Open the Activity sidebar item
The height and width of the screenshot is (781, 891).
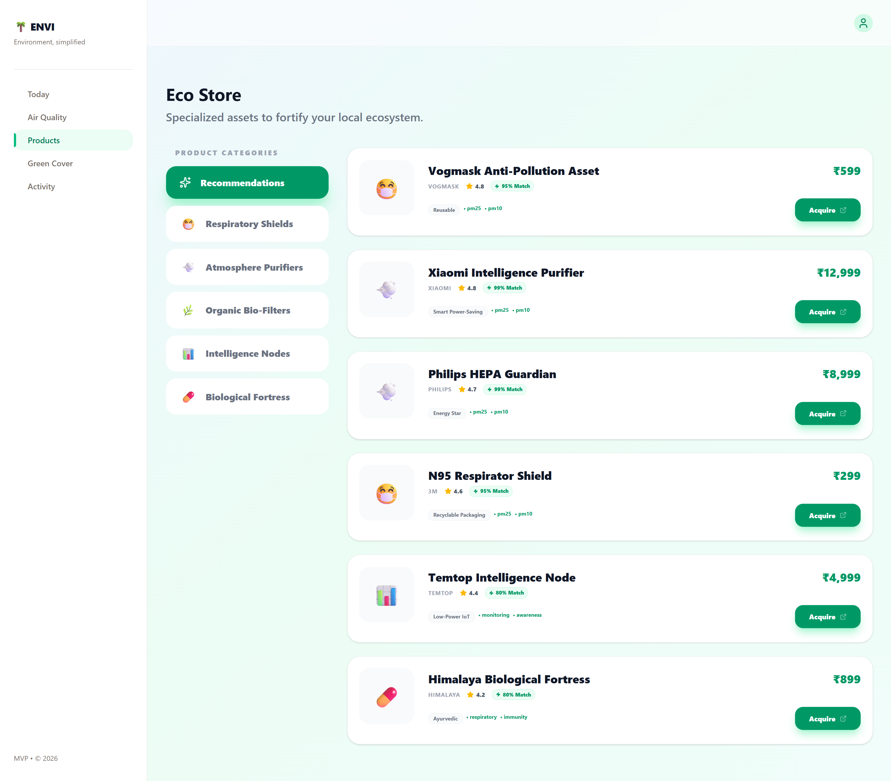point(41,186)
